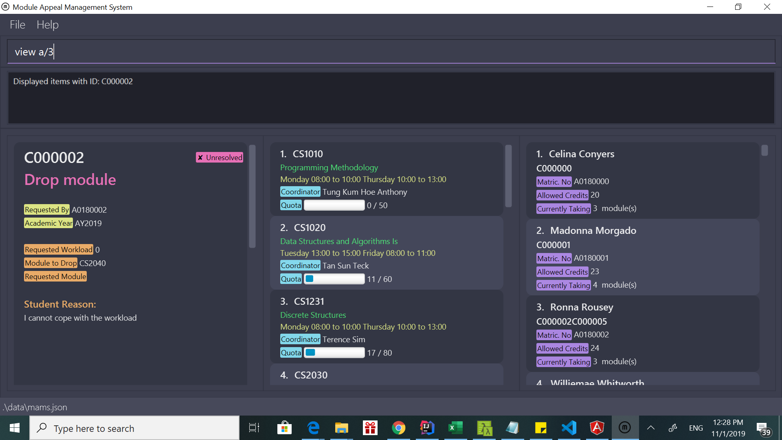The width and height of the screenshot is (782, 440).
Task: Open the notification center
Action: coord(763,429)
